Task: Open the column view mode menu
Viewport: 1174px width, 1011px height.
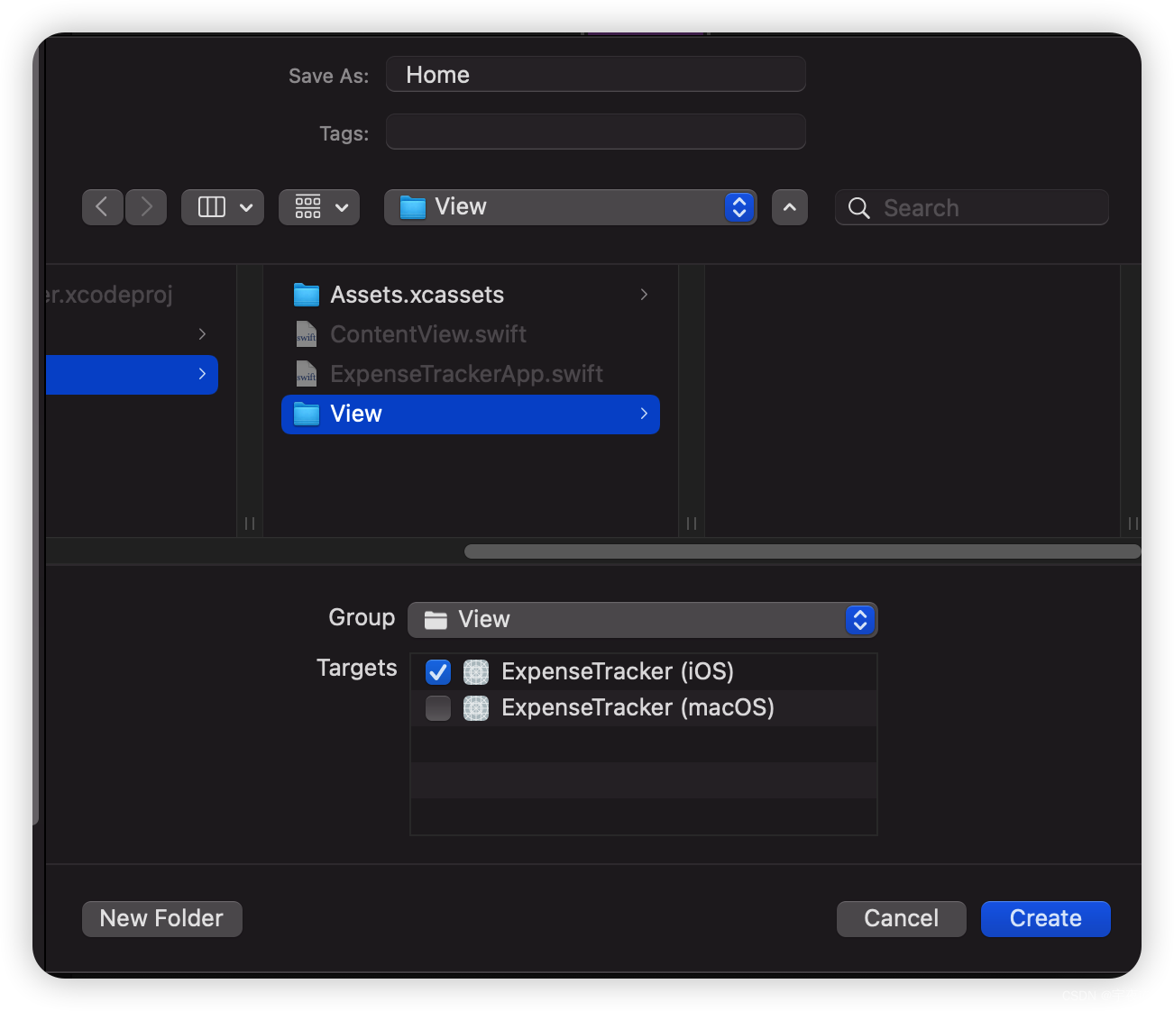Action: pyautogui.click(x=223, y=207)
